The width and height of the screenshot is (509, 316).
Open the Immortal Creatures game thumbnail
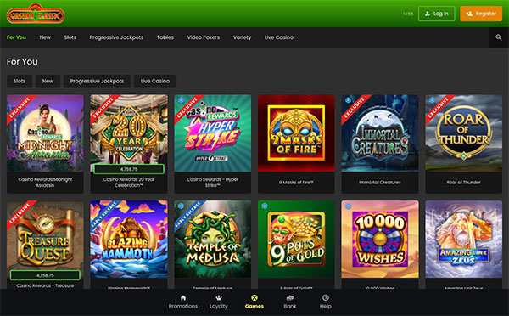point(380,133)
